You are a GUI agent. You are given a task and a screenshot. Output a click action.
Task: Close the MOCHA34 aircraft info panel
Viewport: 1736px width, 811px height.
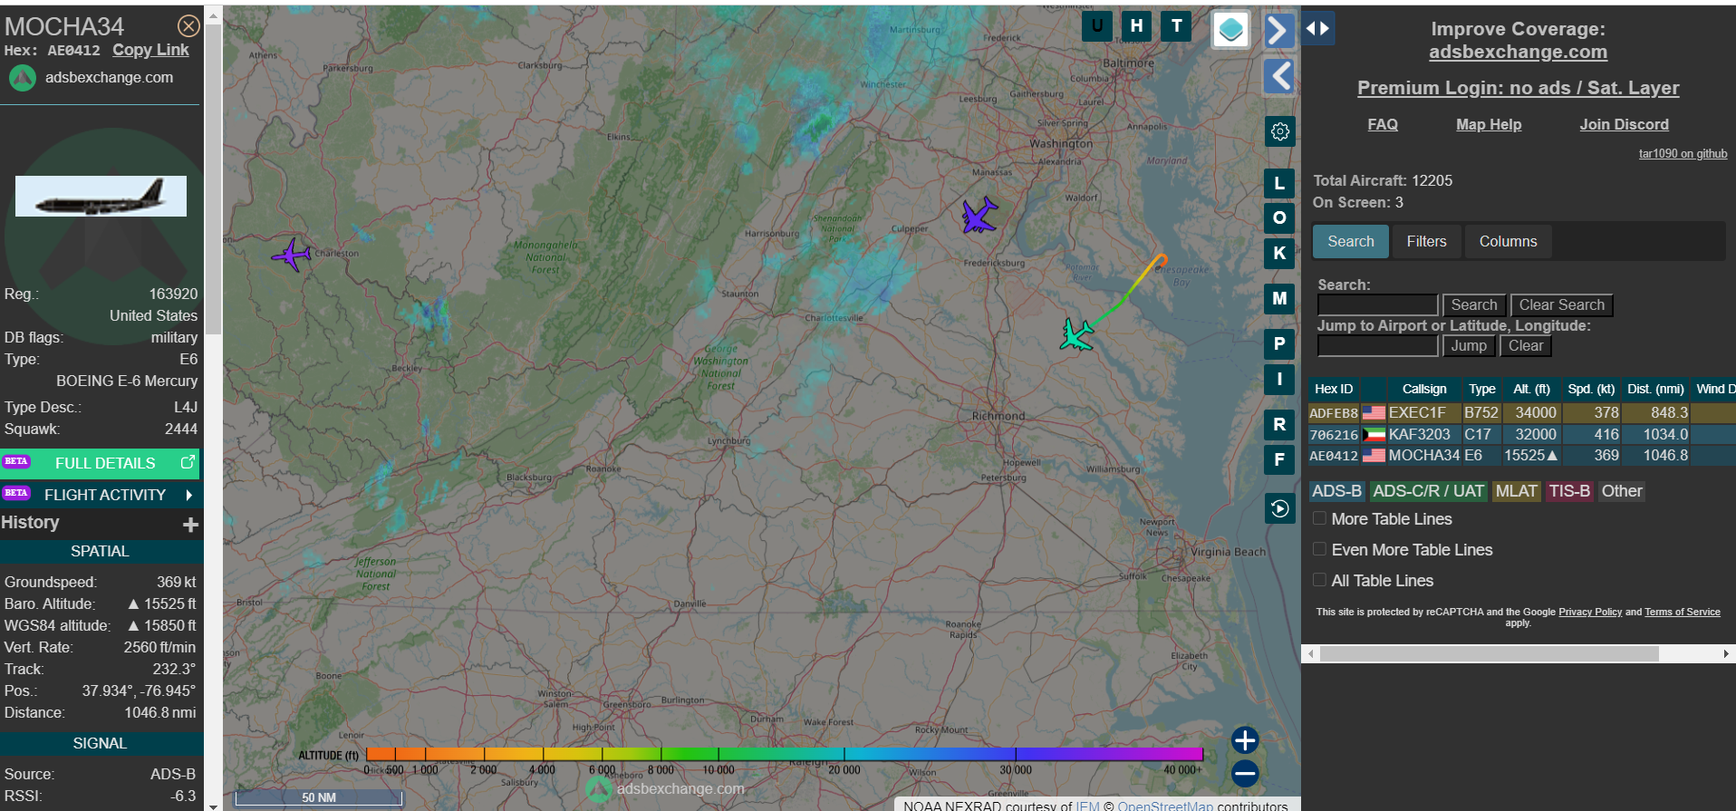(x=188, y=25)
